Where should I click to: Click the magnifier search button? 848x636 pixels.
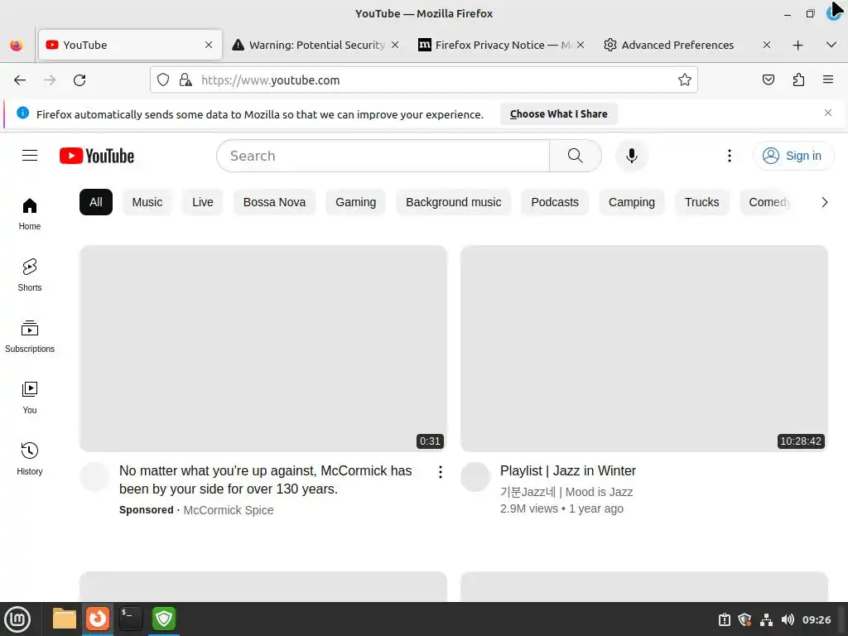click(576, 156)
